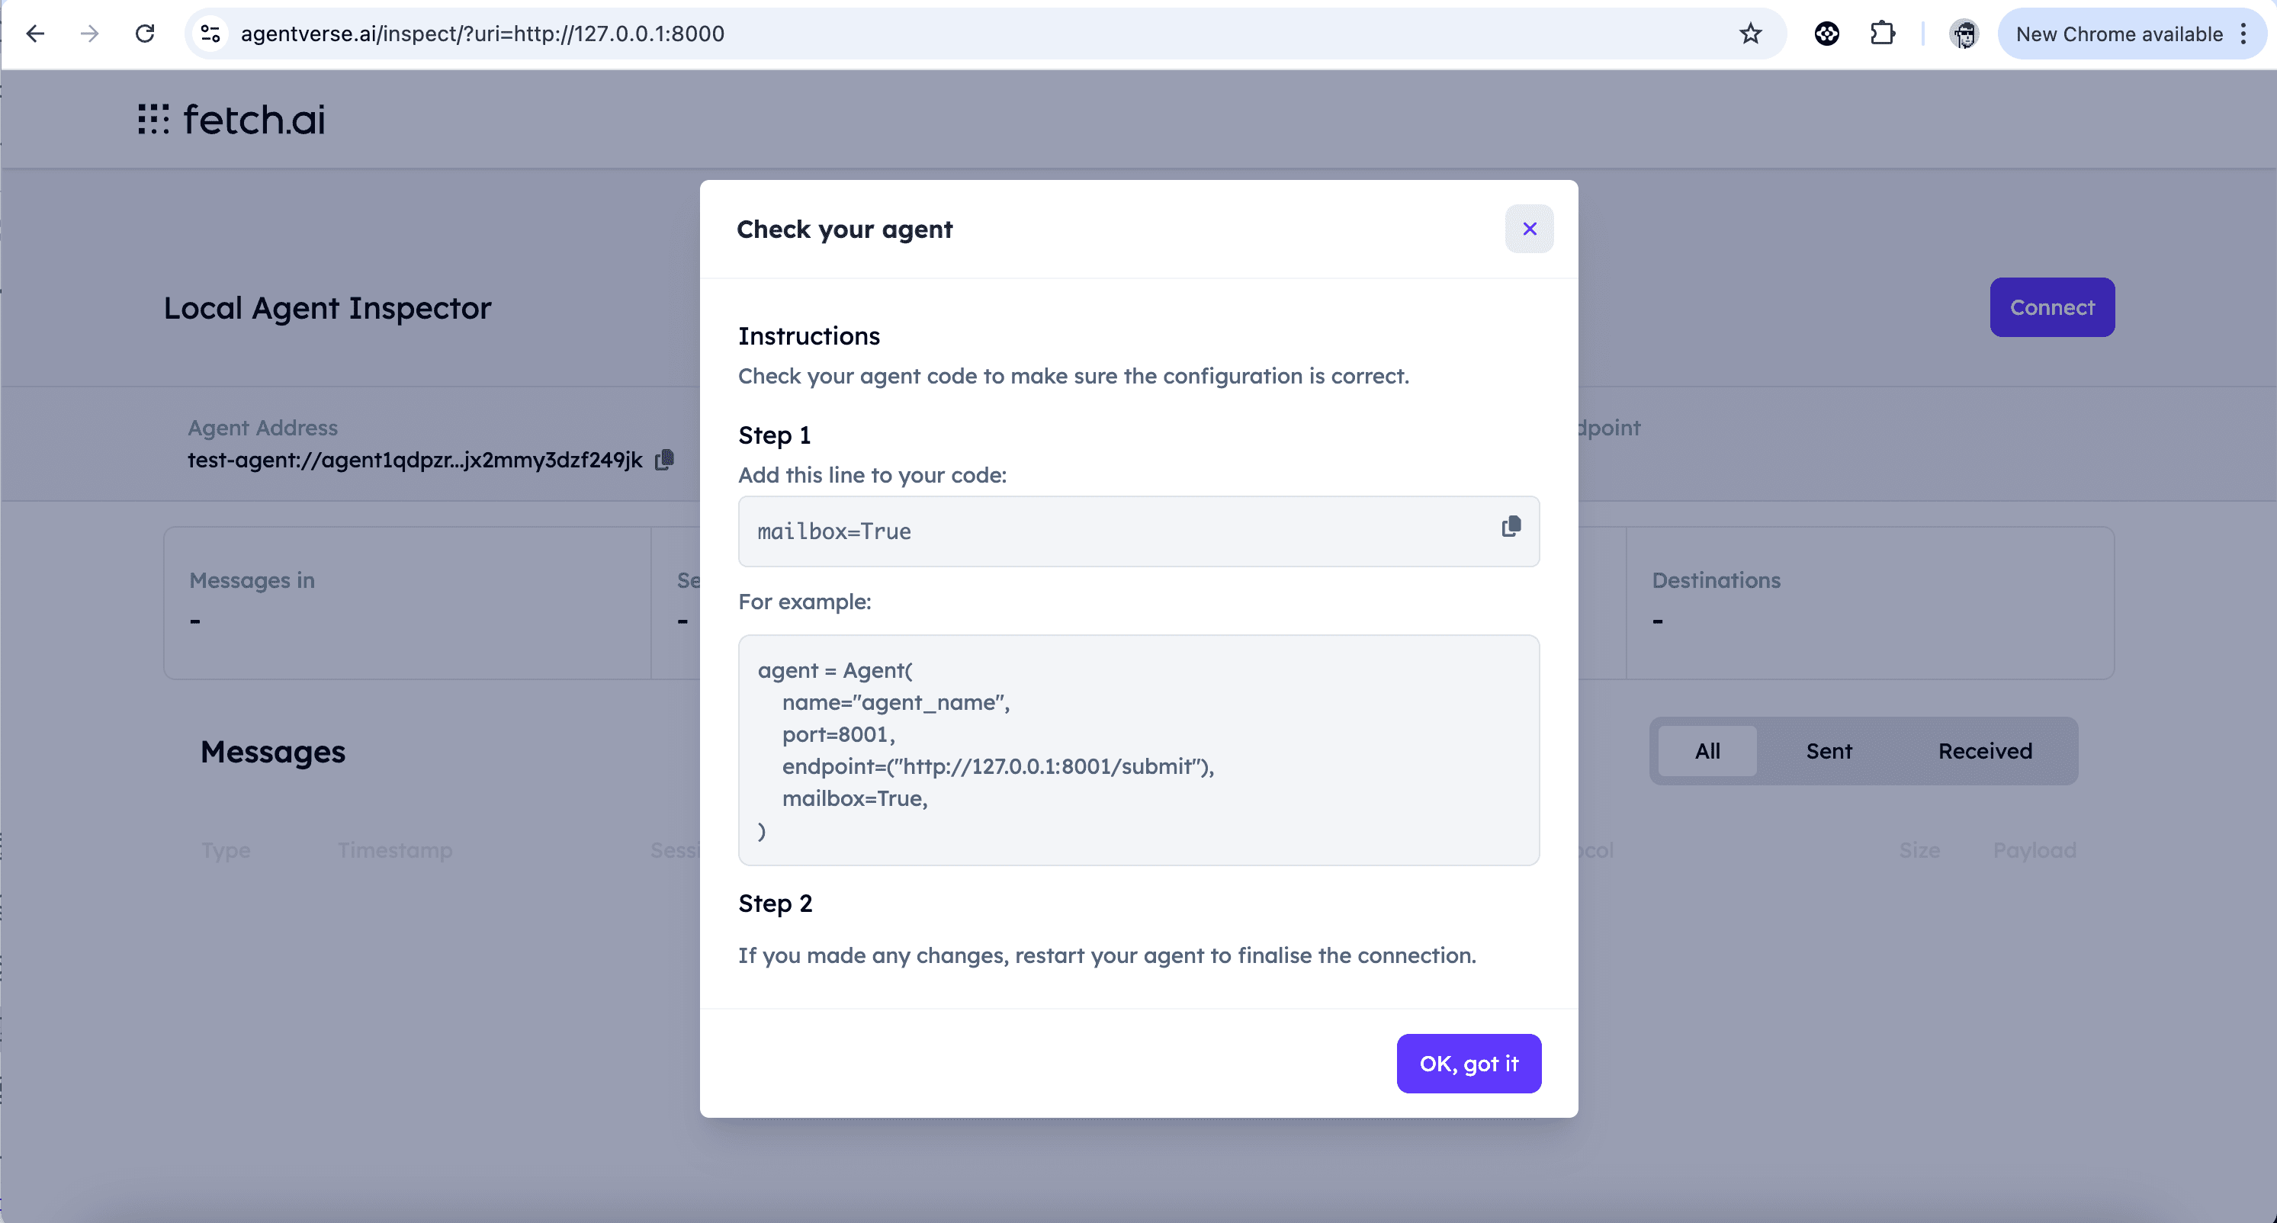This screenshot has width=2277, height=1223.
Task: Click the soccer ball extension icon
Action: pyautogui.click(x=1826, y=34)
